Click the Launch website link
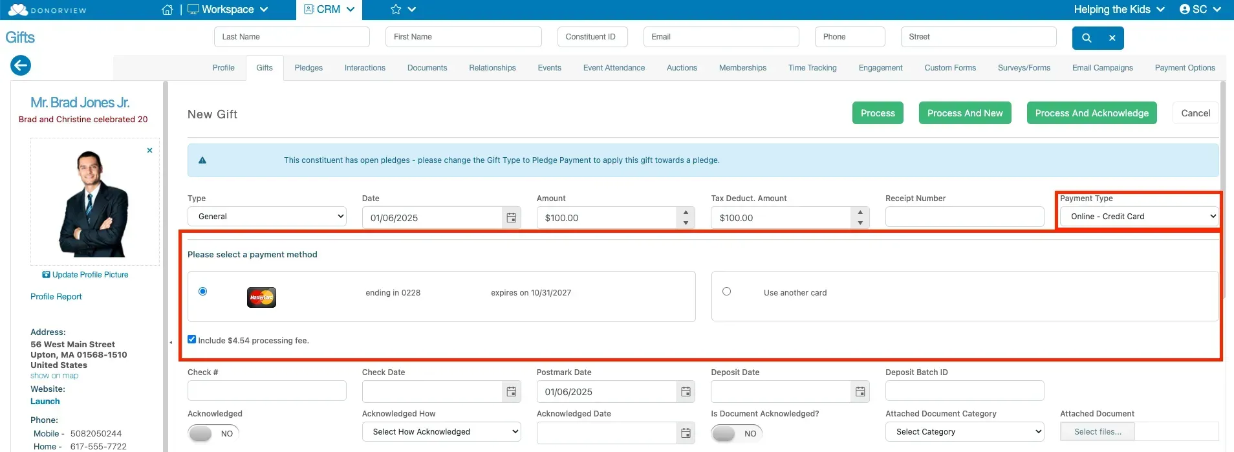1234x452 pixels. click(x=45, y=402)
